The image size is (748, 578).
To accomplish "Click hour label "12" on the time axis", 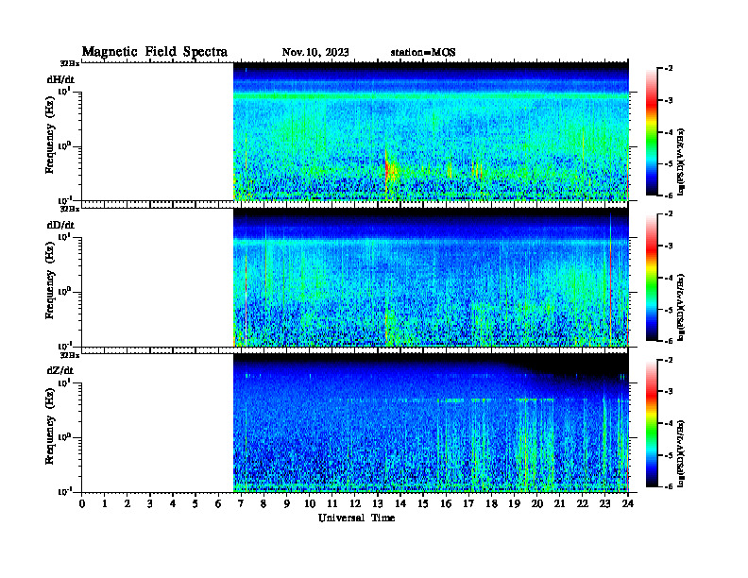I will (x=354, y=504).
